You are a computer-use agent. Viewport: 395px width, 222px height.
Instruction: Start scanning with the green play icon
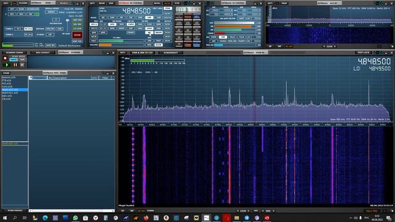[x=7, y=65]
